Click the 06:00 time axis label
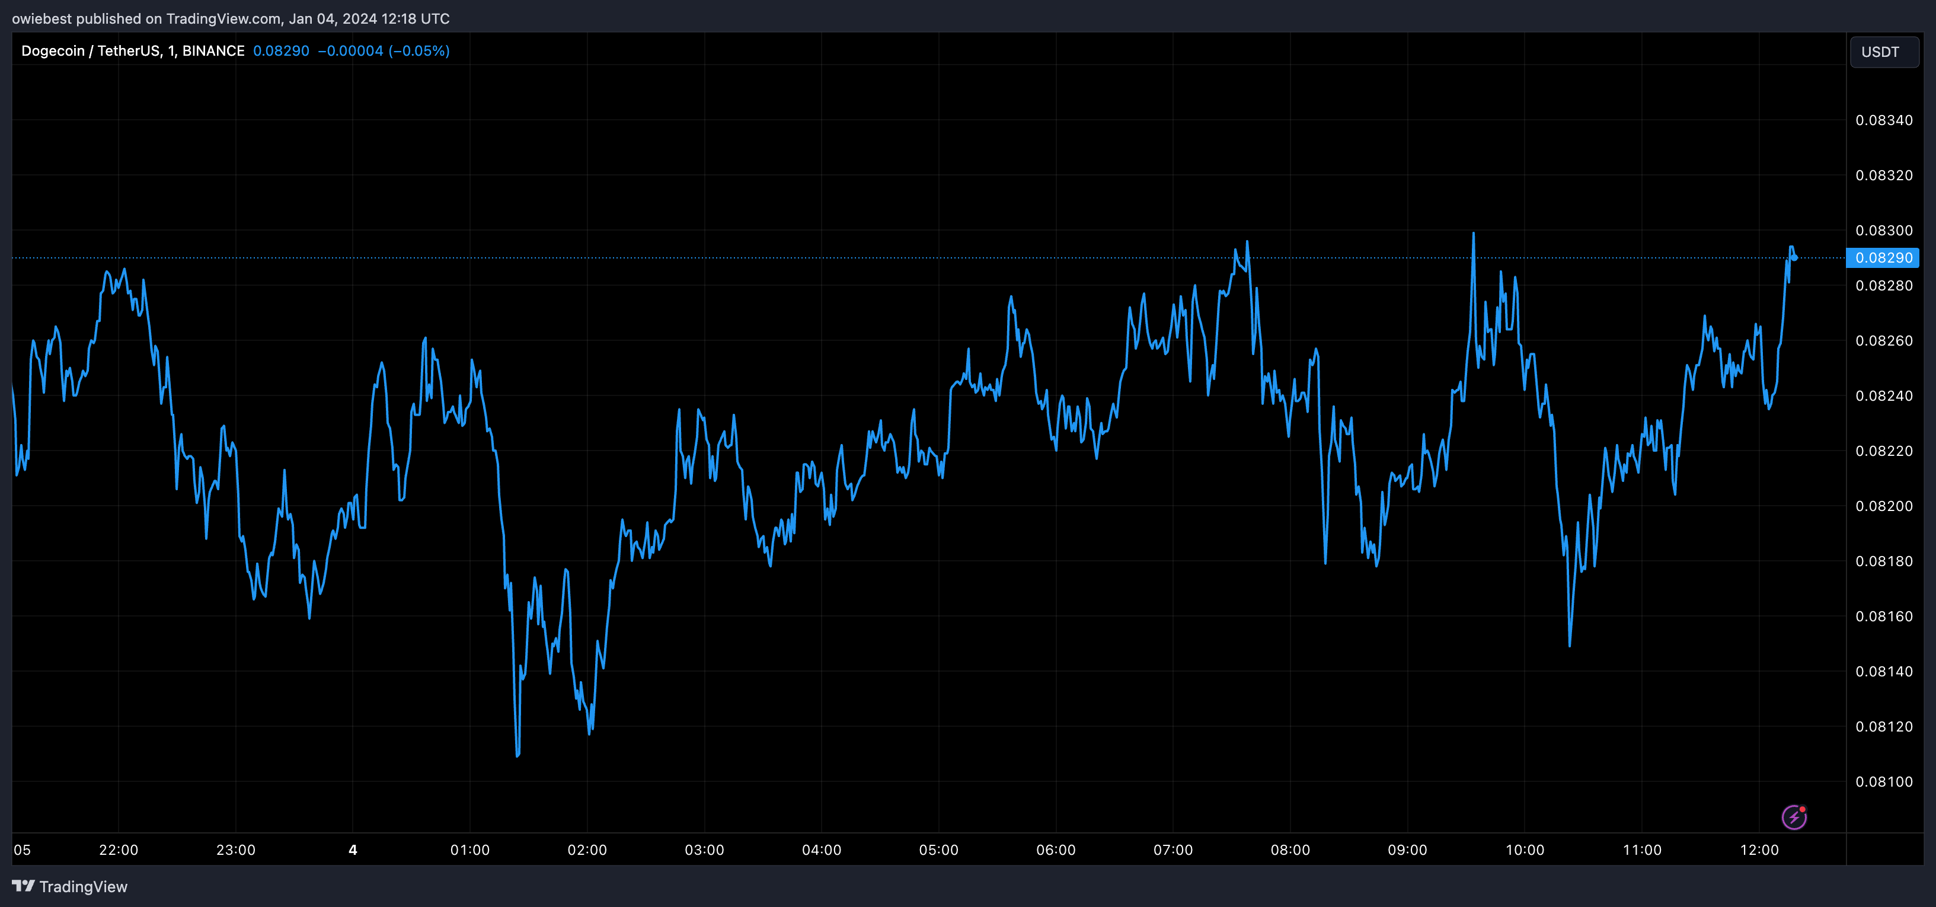 click(1056, 850)
